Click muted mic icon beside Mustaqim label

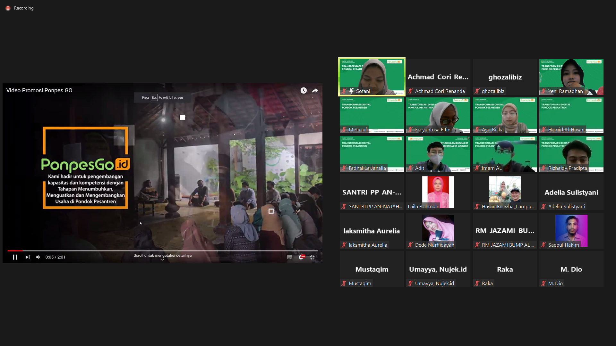(344, 283)
